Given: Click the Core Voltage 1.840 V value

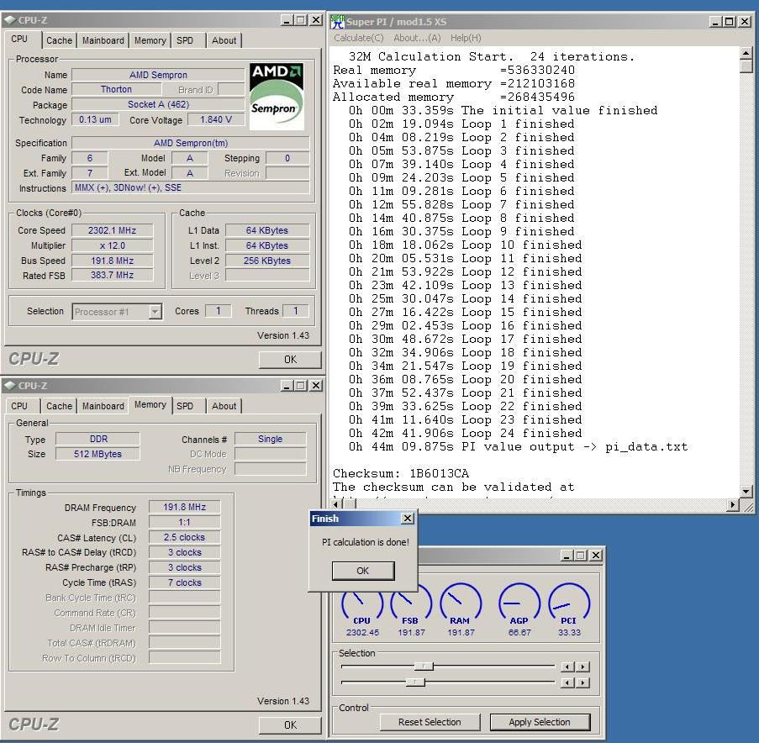Looking at the screenshot, I should pyautogui.click(x=216, y=119).
